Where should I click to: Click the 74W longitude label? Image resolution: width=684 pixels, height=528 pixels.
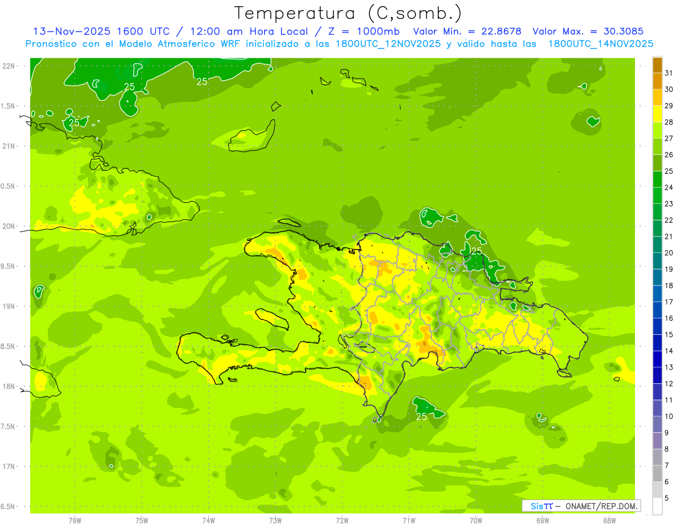pos(209,521)
